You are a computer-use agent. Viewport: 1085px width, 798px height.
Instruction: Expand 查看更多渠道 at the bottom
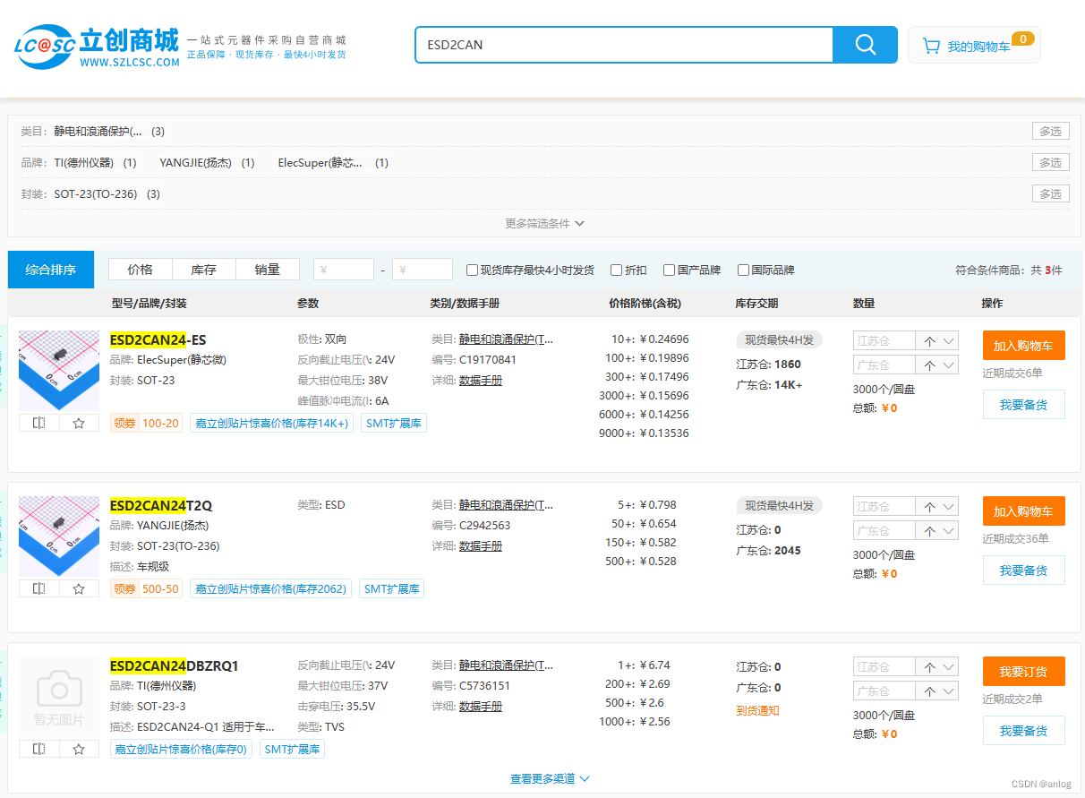pos(550,779)
